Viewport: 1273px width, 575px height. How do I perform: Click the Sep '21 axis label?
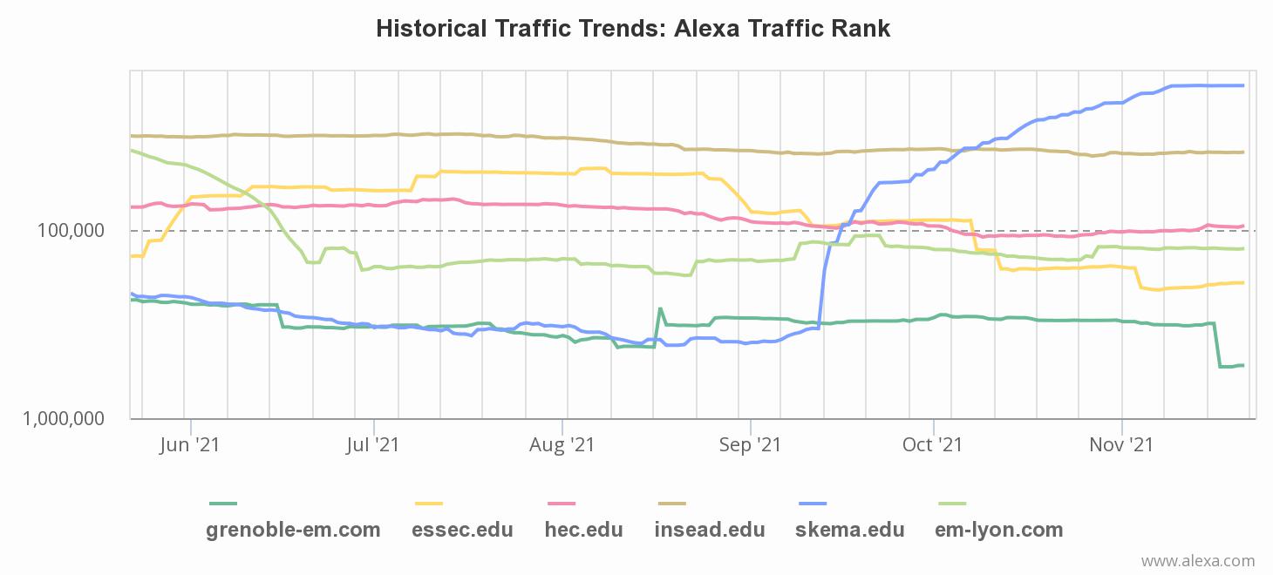[750, 445]
